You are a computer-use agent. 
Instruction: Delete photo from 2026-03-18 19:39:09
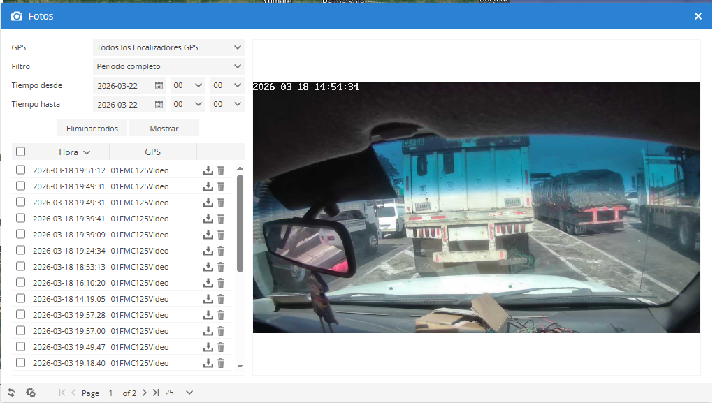coord(221,235)
